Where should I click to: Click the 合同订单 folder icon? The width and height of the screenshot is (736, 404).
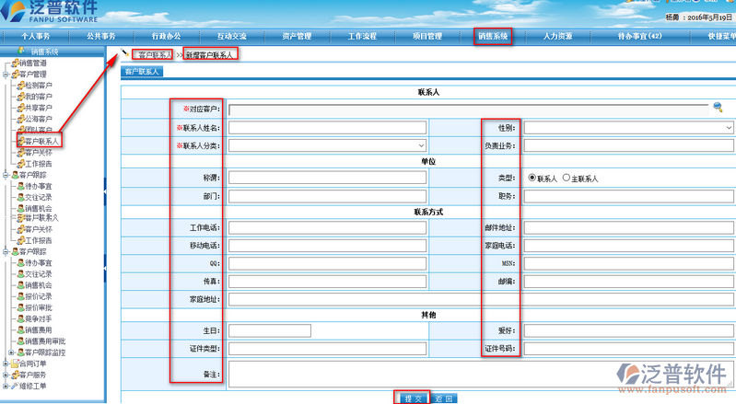tap(15, 364)
